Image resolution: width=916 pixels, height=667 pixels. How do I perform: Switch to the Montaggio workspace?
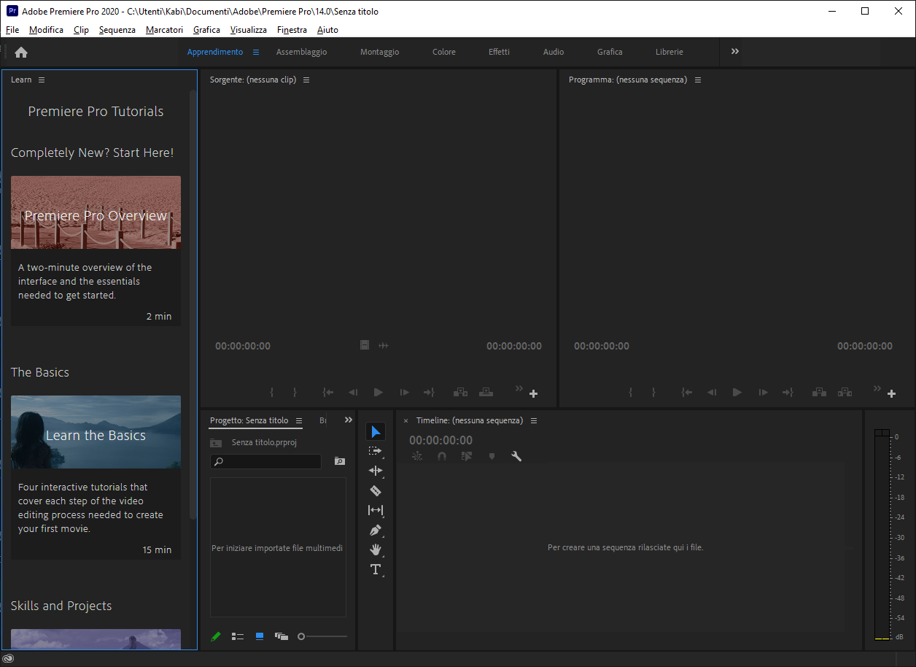379,52
